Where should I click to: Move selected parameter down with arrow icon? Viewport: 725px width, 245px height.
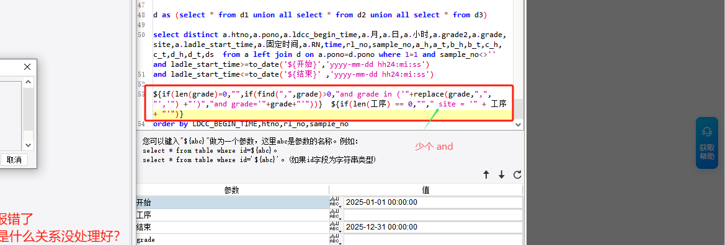click(502, 174)
